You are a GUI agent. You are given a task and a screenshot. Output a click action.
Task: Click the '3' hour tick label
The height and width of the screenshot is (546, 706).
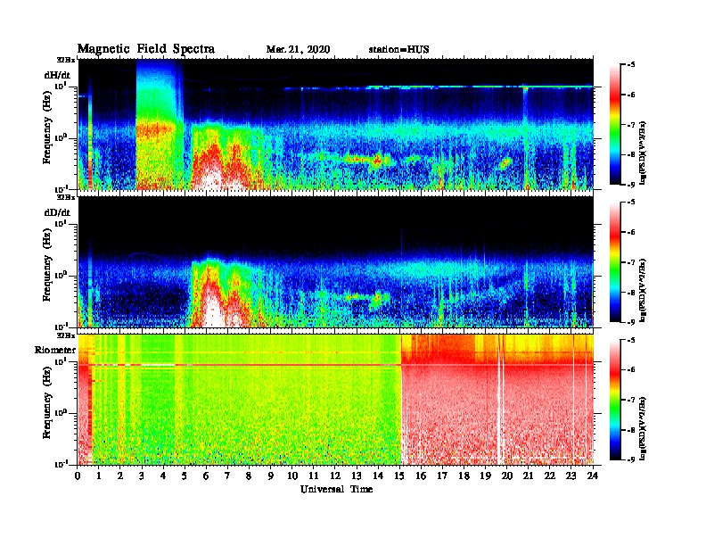[x=142, y=476]
